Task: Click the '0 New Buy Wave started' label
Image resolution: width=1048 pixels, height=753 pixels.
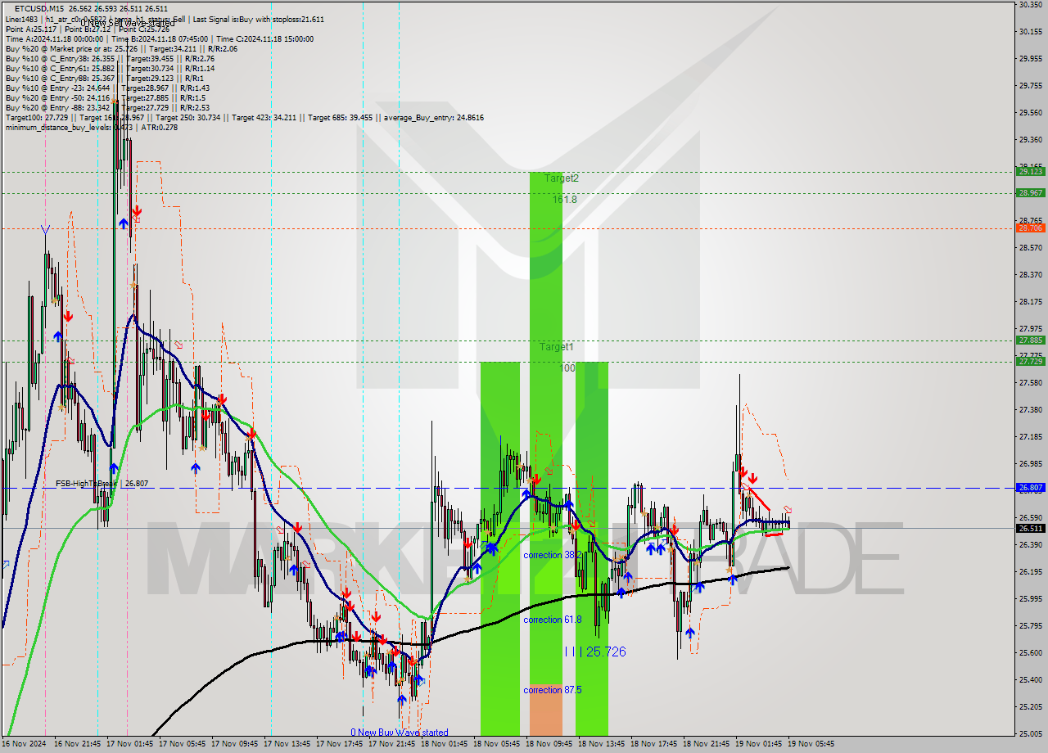Action: pyautogui.click(x=400, y=733)
